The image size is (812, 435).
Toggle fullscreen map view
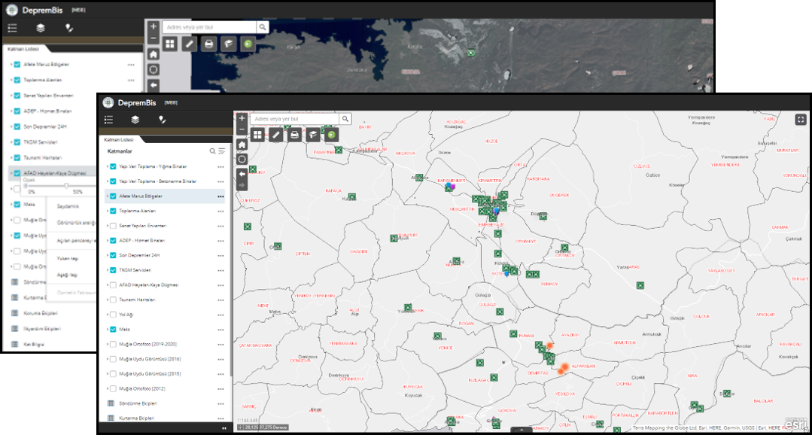801,119
